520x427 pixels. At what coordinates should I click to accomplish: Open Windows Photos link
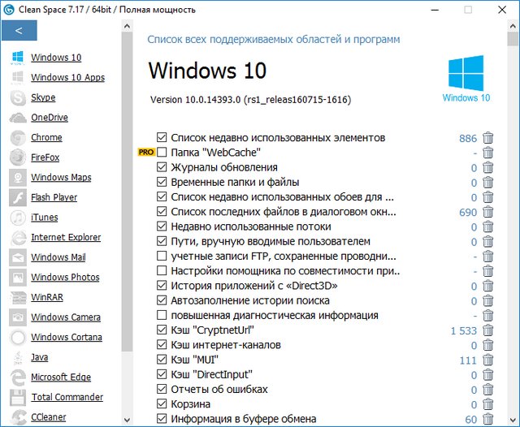[x=65, y=278]
